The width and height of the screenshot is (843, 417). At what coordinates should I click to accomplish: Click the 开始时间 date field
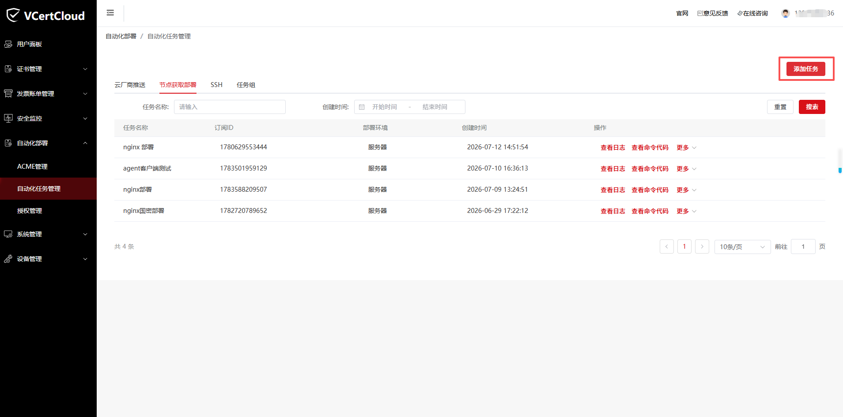pos(384,107)
